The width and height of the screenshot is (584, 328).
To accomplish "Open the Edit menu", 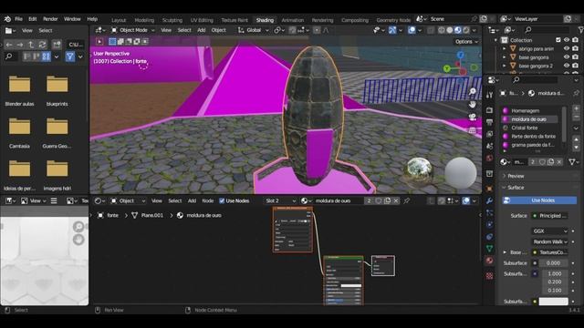I will [33, 19].
